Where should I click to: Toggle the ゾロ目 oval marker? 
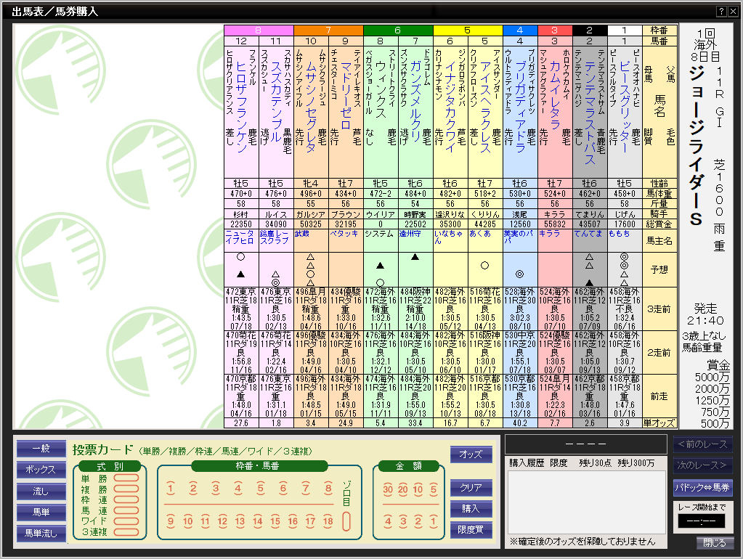(346, 521)
